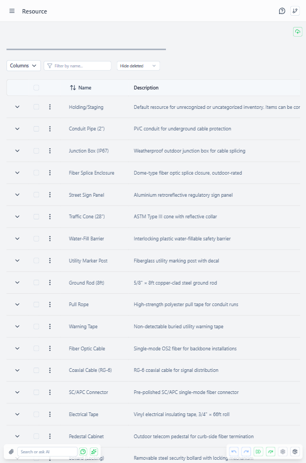The width and height of the screenshot is (306, 463).
Task: Select the Fiber Optic Cable name cell
Action: [x=87, y=348]
